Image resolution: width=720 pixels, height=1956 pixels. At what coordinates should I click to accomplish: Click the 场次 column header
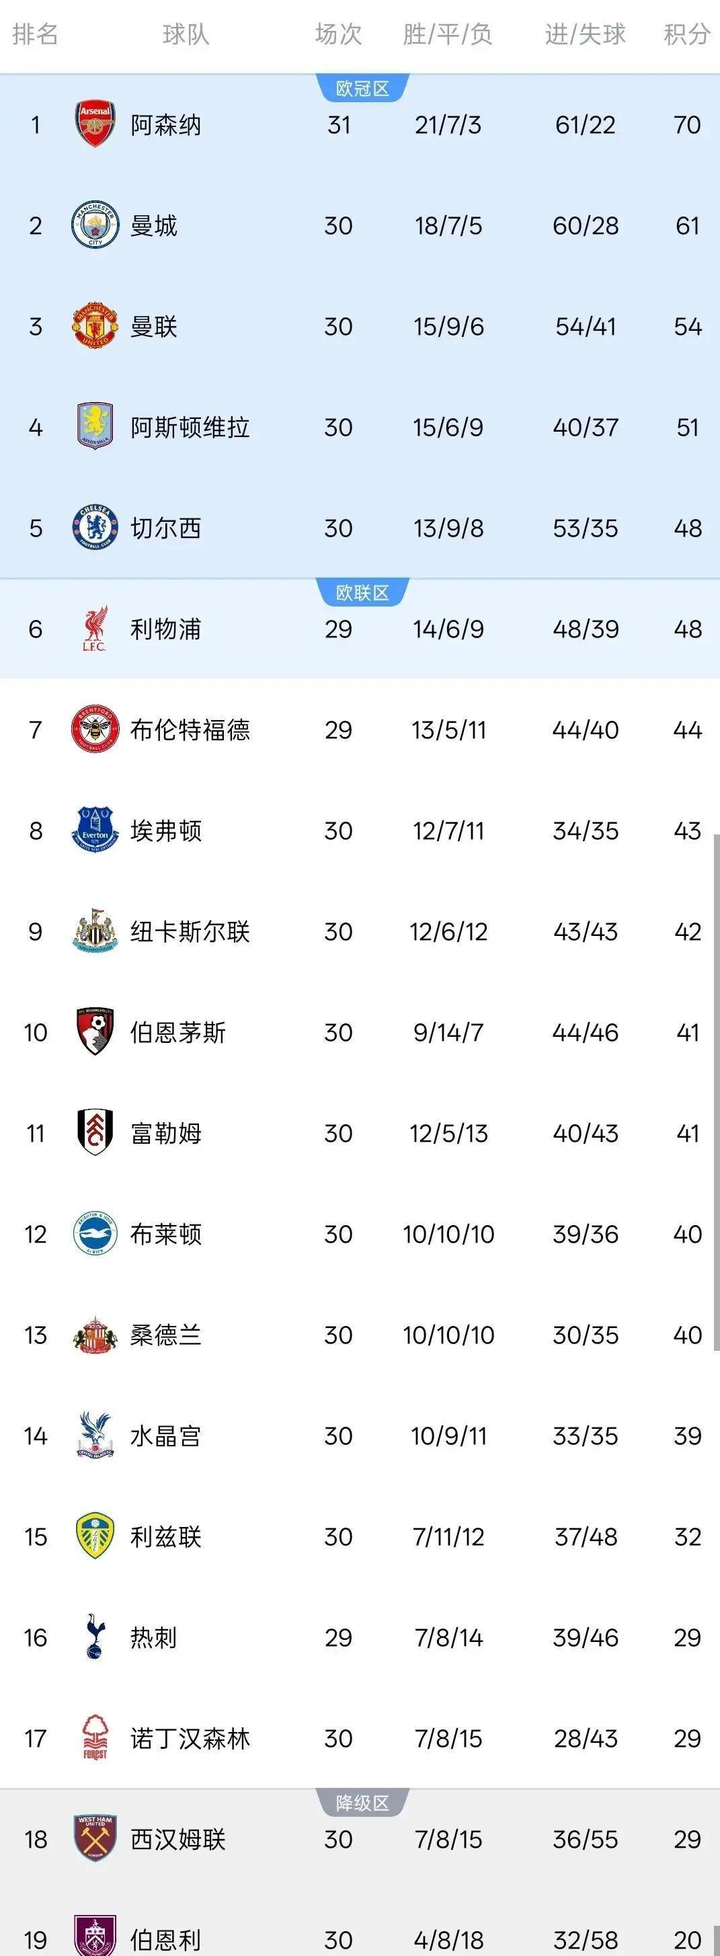tap(338, 34)
